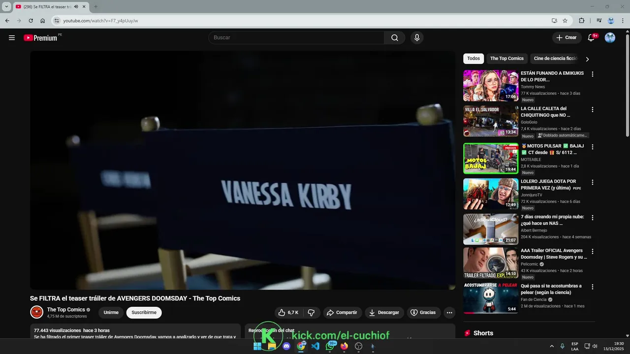The image size is (630, 354).
Task: Open LOLERO JUEGA DOTA POR PRIMERA VEZ title
Action: [552, 184]
